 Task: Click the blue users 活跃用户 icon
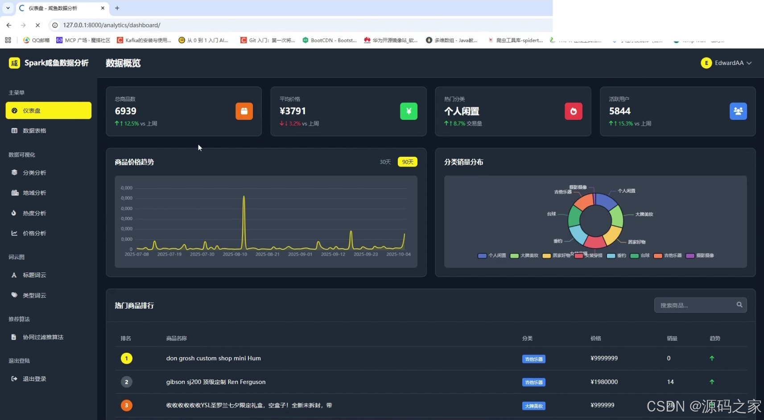click(738, 111)
